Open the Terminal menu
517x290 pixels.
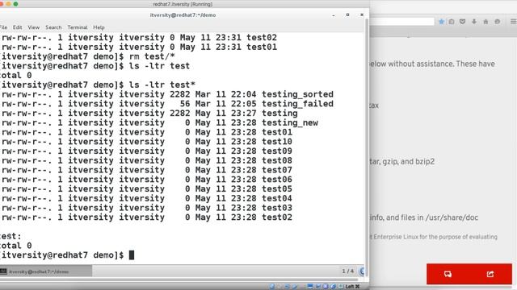78,27
